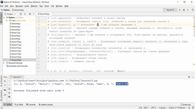This screenshot has height=109, width=195.
Task: Open Project panel settings gear
Action: [x=30, y=14]
